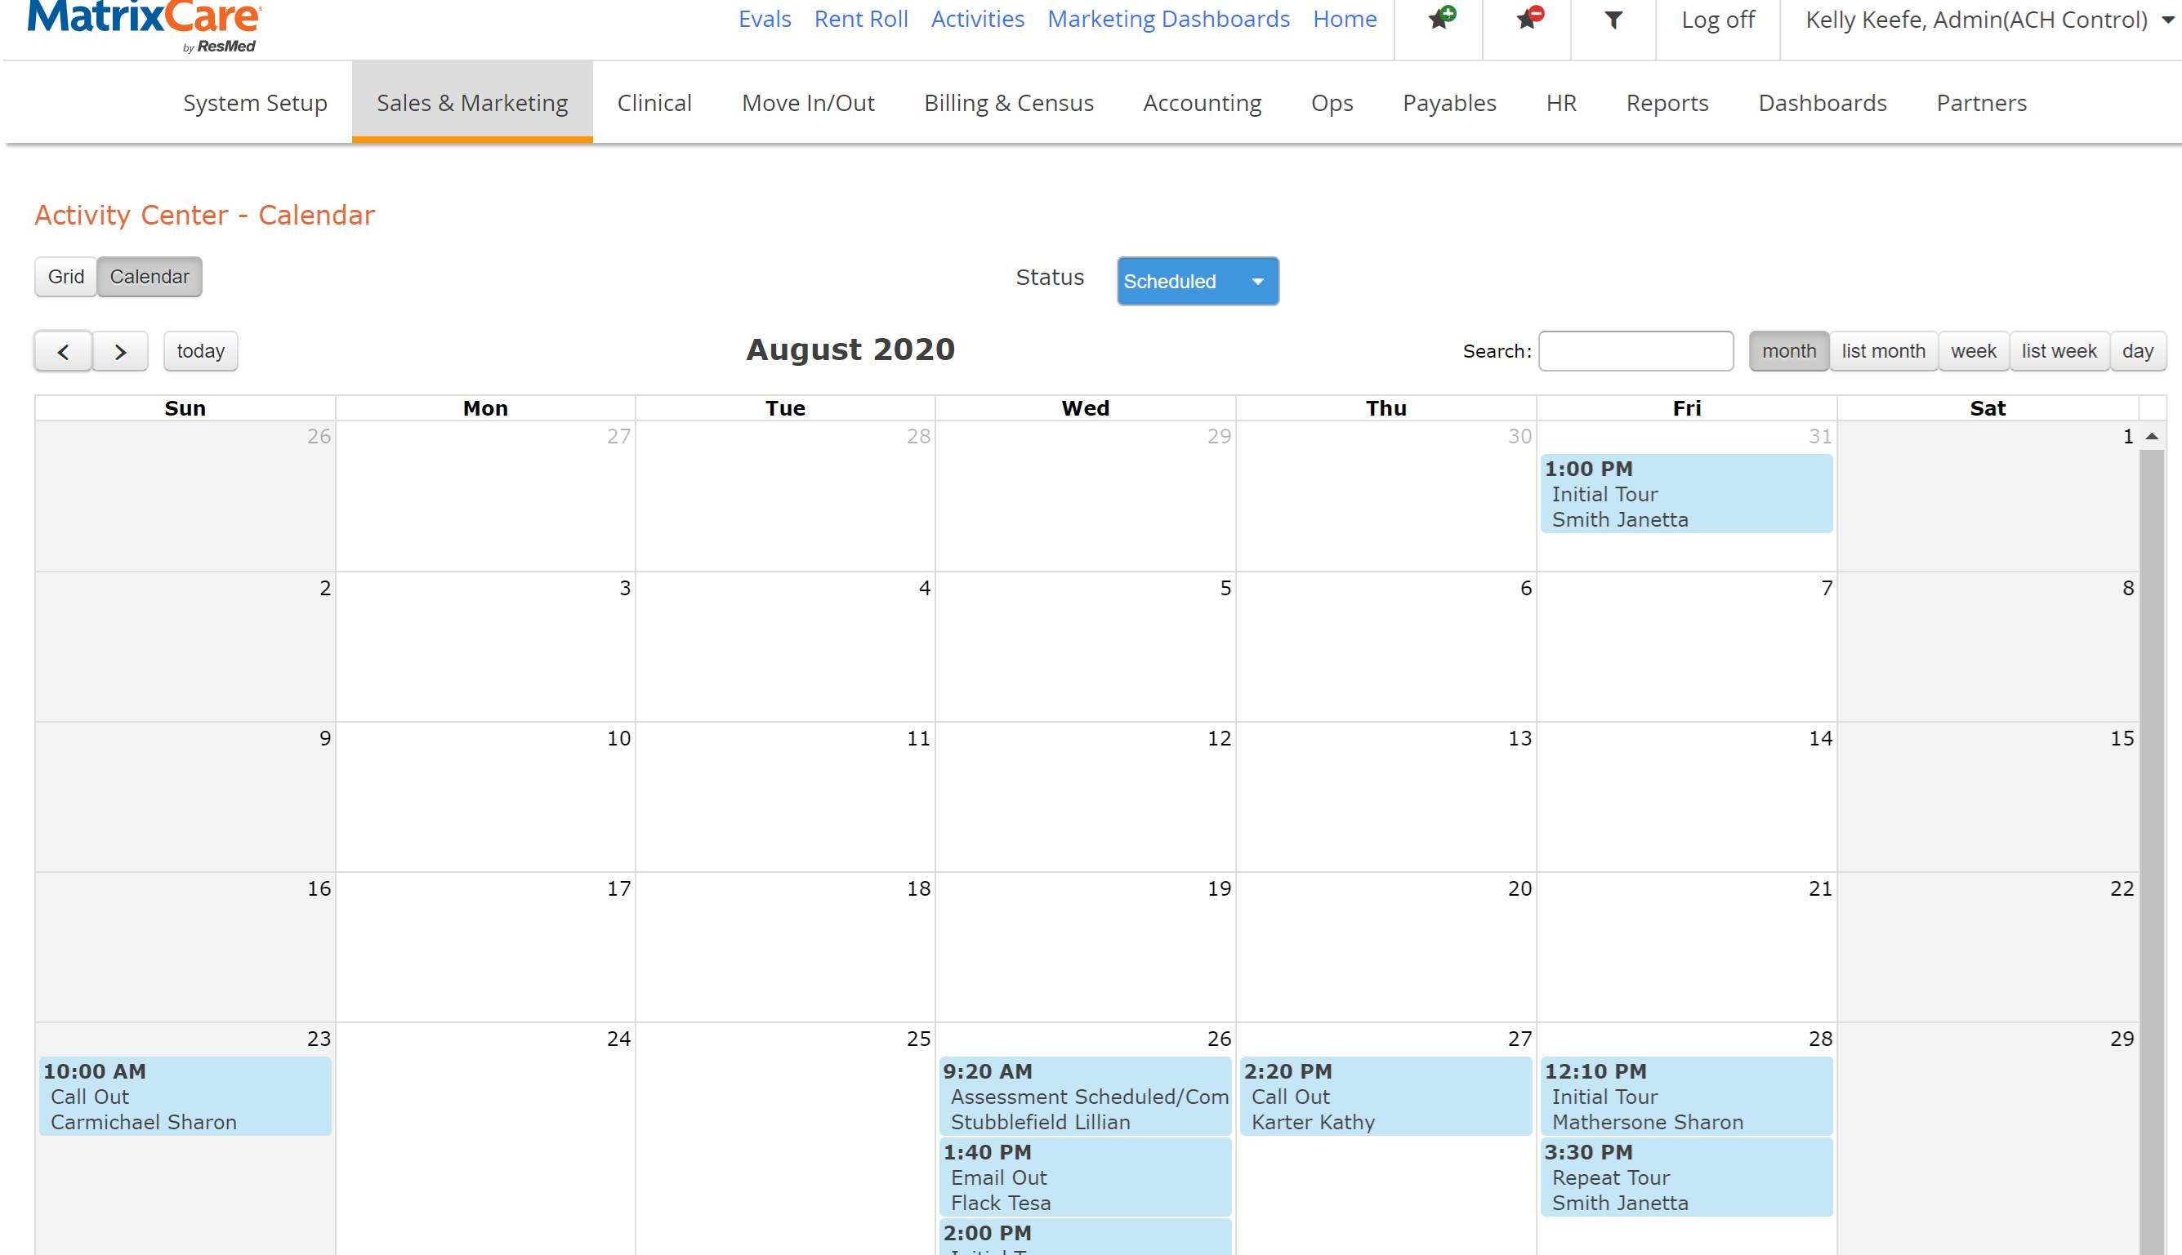2182x1255 pixels.
Task: Open the Billing & Census menu
Action: (x=1008, y=104)
